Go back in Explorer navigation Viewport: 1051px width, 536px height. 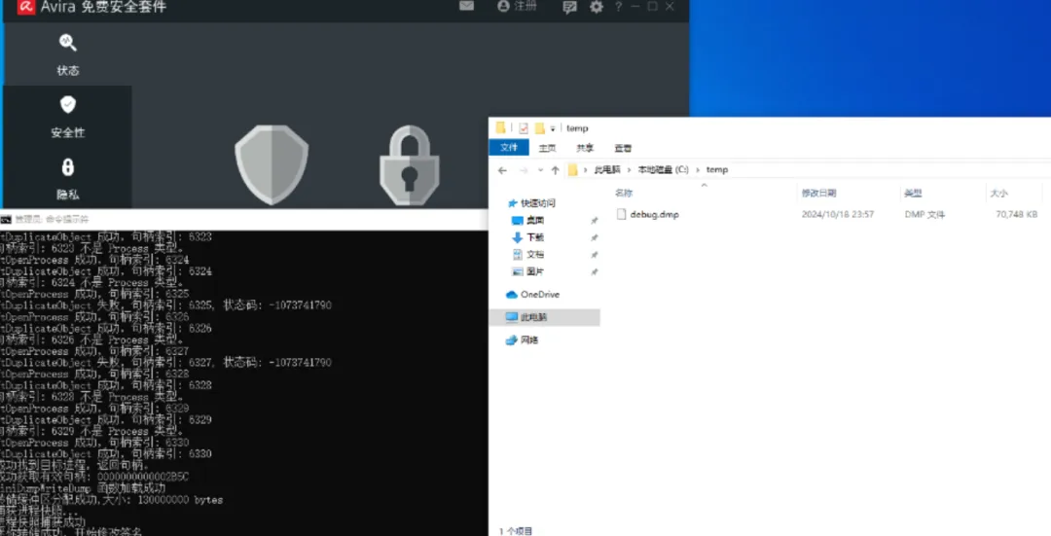coord(503,170)
